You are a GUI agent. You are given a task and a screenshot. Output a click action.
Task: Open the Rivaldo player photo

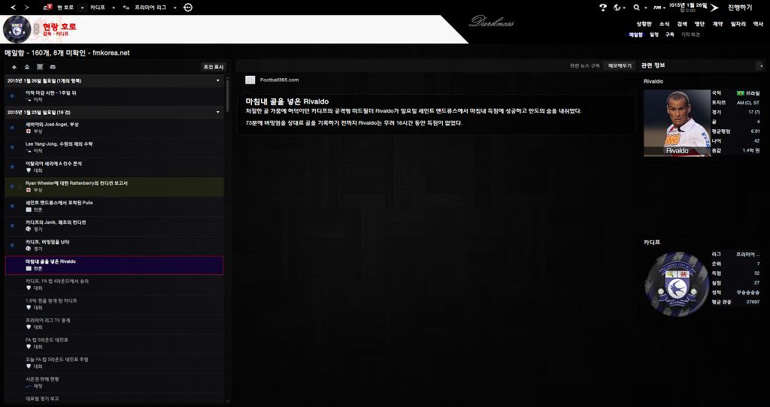678,123
